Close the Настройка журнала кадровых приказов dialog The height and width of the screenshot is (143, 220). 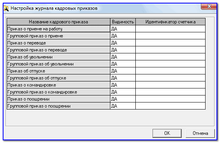tap(209, 7)
